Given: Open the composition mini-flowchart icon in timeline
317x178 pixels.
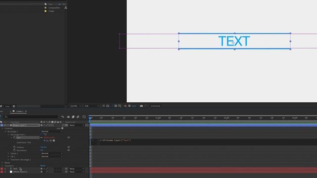Looking at the screenshot, I should (x=62, y=117).
